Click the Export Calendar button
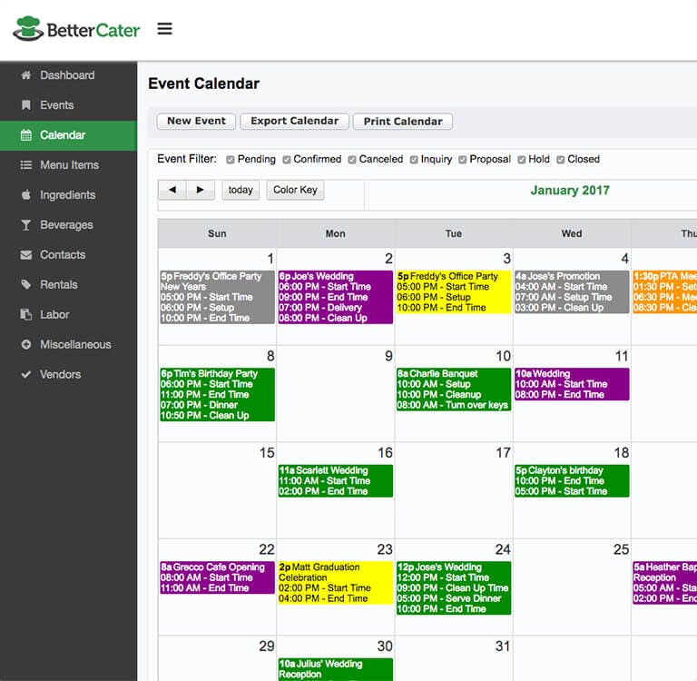The height and width of the screenshot is (681, 697). pyautogui.click(x=294, y=121)
